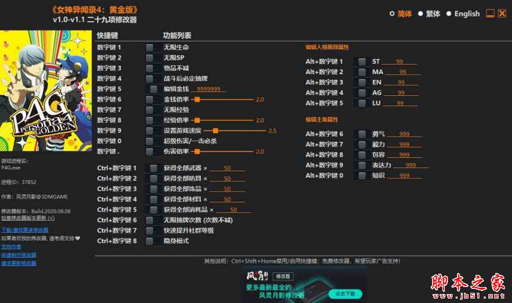Toggle the AG persona stat checkbox
Viewport: 512px width, 303px height.
click(362, 93)
